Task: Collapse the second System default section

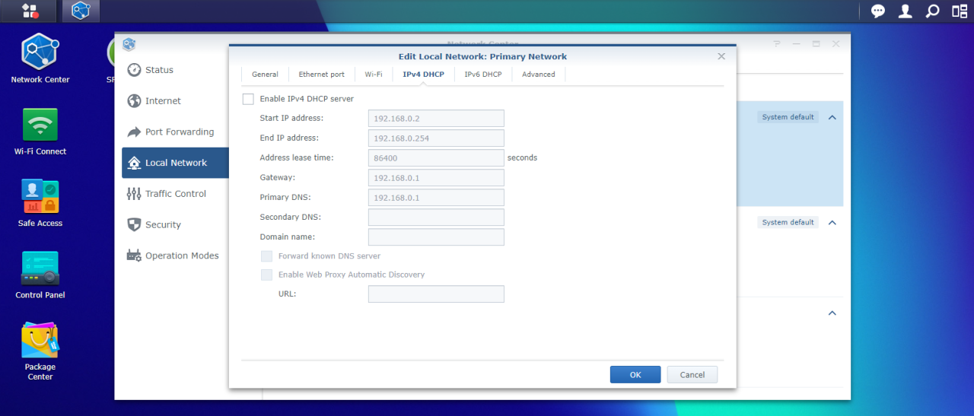Action: tap(832, 223)
